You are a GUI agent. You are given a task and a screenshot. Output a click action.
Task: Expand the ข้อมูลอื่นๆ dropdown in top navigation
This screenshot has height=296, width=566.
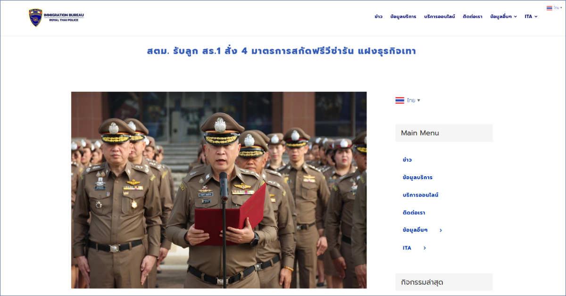click(503, 16)
